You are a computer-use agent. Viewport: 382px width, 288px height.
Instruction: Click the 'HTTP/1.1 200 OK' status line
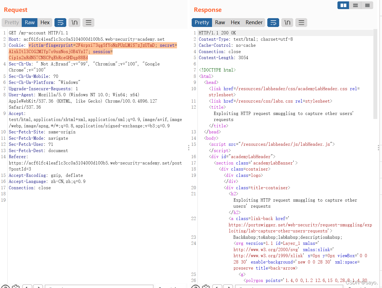217,33
